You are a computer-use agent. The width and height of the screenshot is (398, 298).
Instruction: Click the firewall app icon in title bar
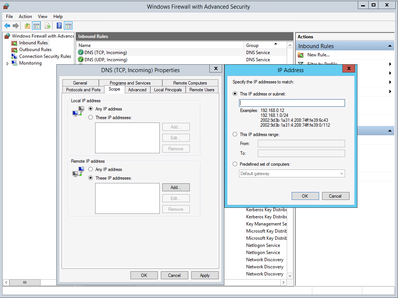point(6,6)
